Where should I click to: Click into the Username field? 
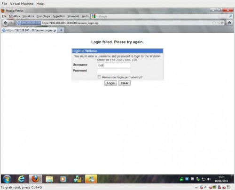pos(114,65)
